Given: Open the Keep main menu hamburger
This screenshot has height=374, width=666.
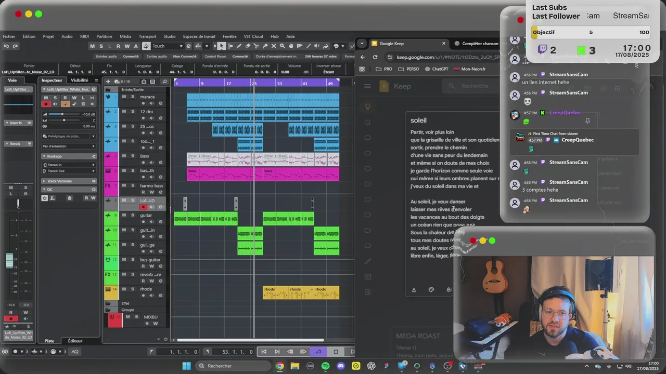Looking at the screenshot, I should coord(367,86).
